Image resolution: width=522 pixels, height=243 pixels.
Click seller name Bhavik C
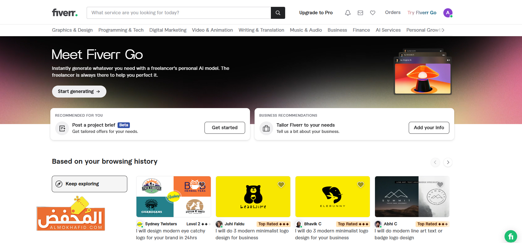pos(313,224)
